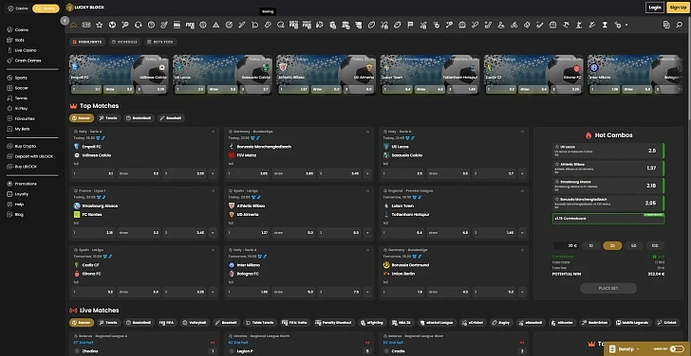Expand more markets for Inter Milano match
The width and height of the screenshot is (691, 356).
click(367, 292)
